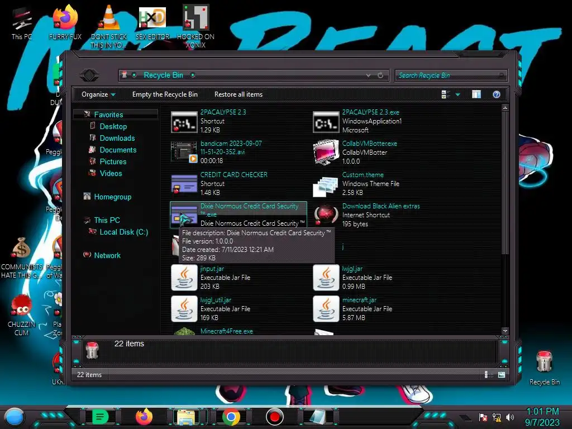Image resolution: width=572 pixels, height=429 pixels.
Task: Open Desktop in the navigation pane
Action: coord(113,126)
